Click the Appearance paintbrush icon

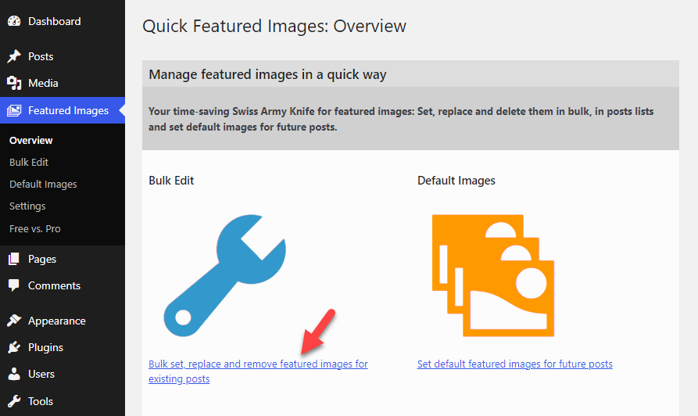pyautogui.click(x=14, y=321)
